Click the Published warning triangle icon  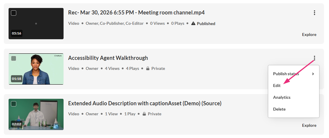pos(193,24)
